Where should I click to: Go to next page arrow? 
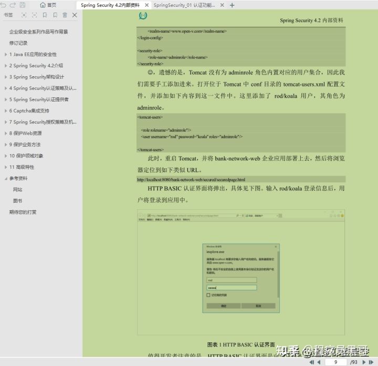tap(364, 362)
